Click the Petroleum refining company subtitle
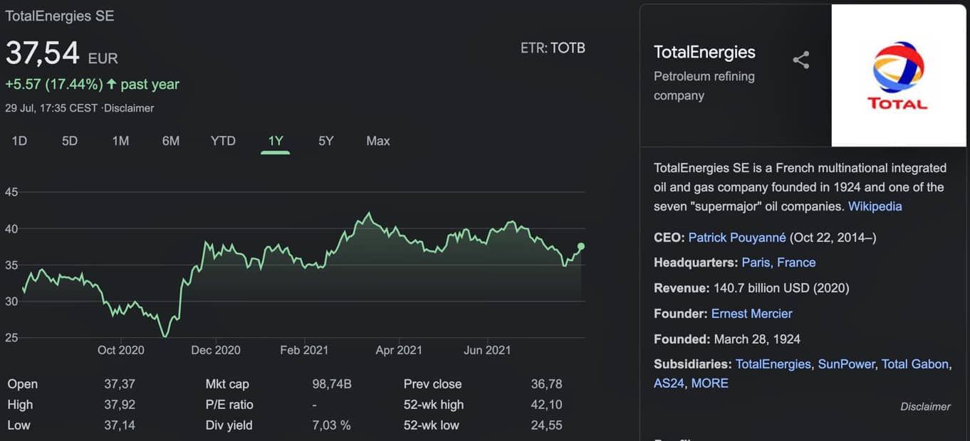The width and height of the screenshot is (970, 441). 704,86
